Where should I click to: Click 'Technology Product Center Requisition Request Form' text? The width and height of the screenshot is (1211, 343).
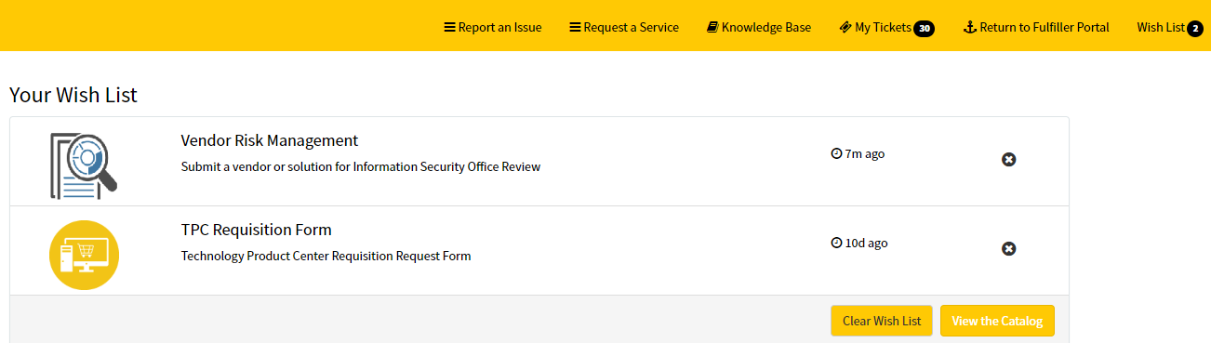click(326, 257)
